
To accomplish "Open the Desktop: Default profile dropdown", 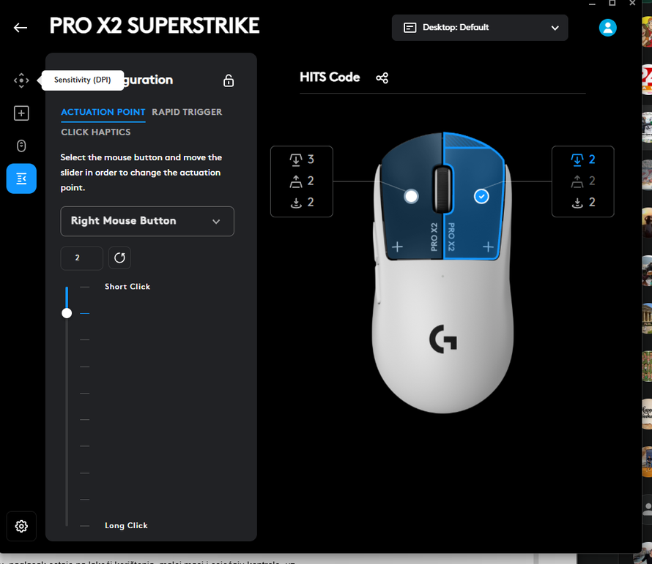I will click(x=480, y=27).
